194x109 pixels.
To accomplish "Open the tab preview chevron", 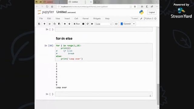I will pyautogui.click(x=99, y=2).
